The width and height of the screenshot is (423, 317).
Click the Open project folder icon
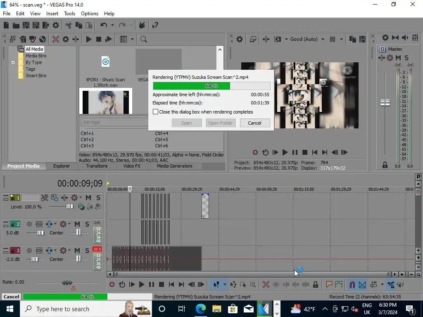point(16,25)
